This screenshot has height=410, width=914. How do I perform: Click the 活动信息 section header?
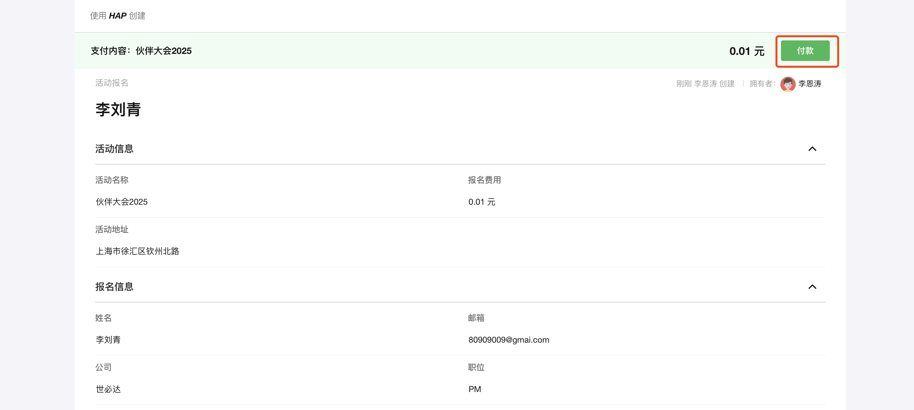pyautogui.click(x=114, y=149)
